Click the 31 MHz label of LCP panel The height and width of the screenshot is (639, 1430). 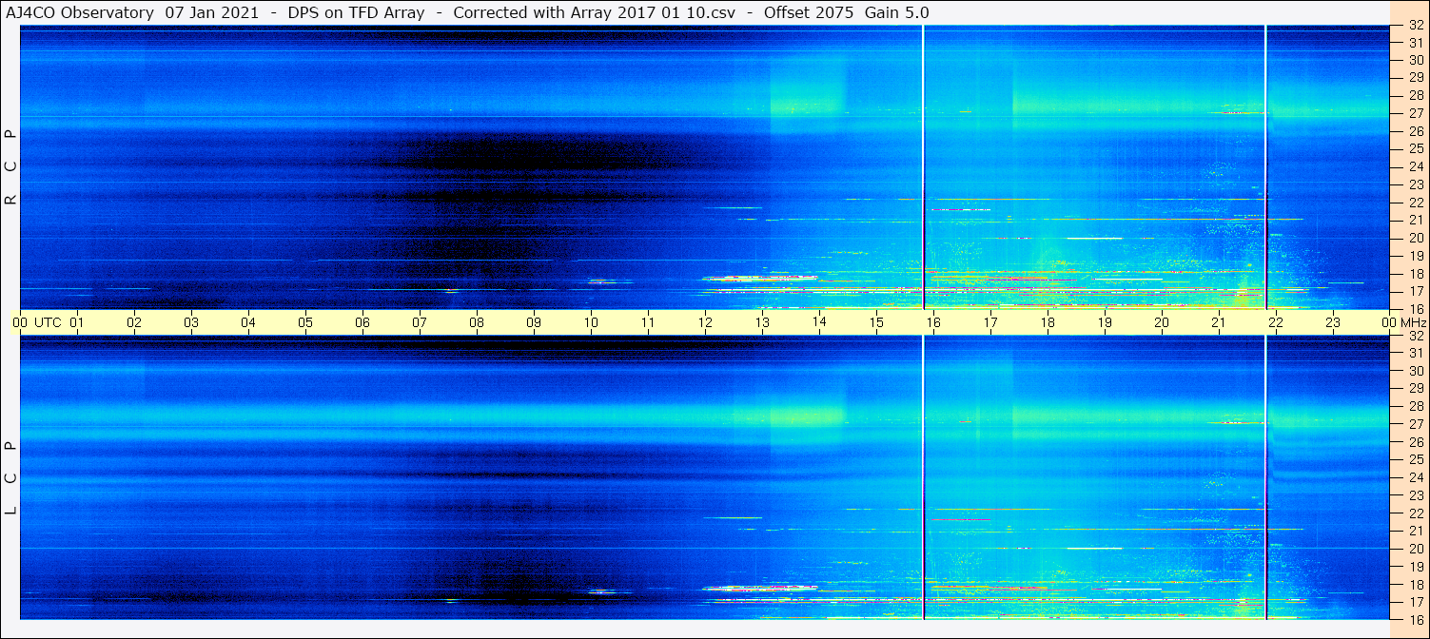pyautogui.click(x=1415, y=353)
